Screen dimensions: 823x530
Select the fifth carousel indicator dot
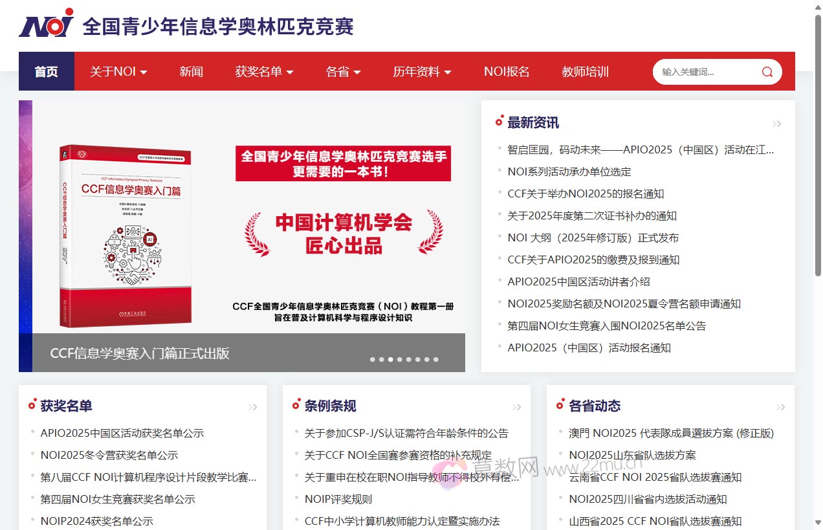pos(409,359)
